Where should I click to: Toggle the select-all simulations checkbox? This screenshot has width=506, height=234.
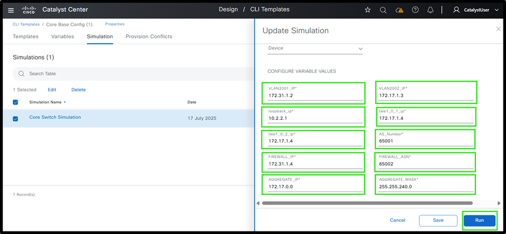click(15, 103)
